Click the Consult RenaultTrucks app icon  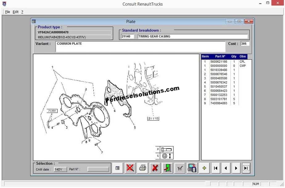click(x=4, y=4)
